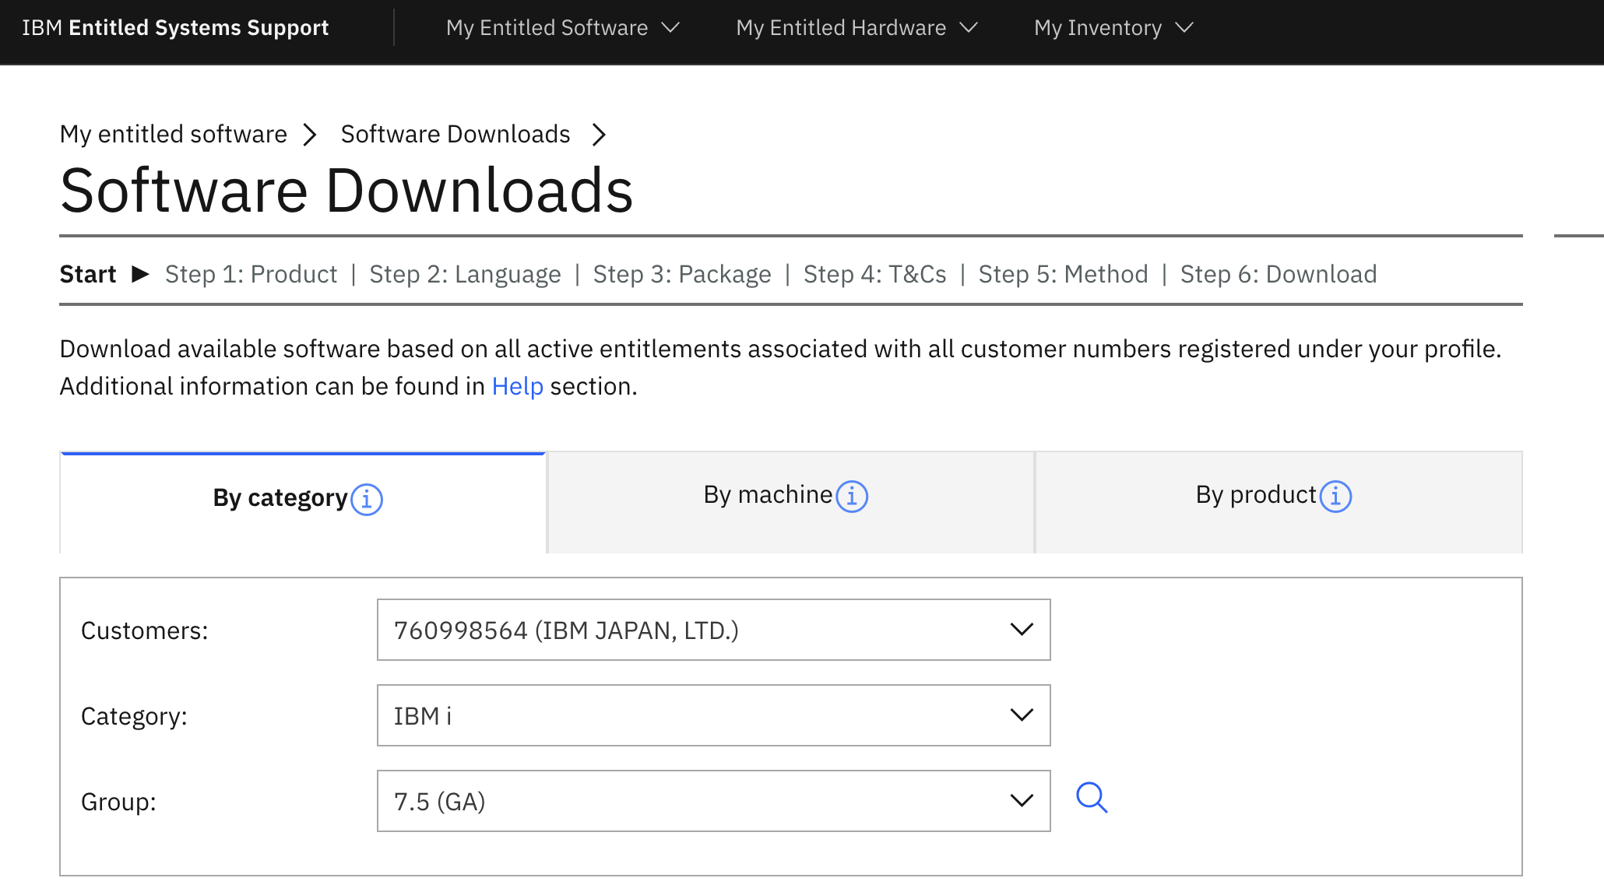Click the info icon next to By machine

(x=853, y=495)
